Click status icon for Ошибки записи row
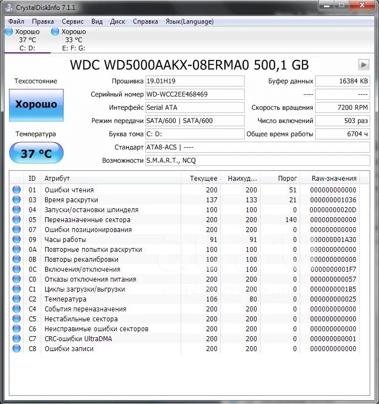Image resolution: width=379 pixels, height=404 pixels. 17,348
